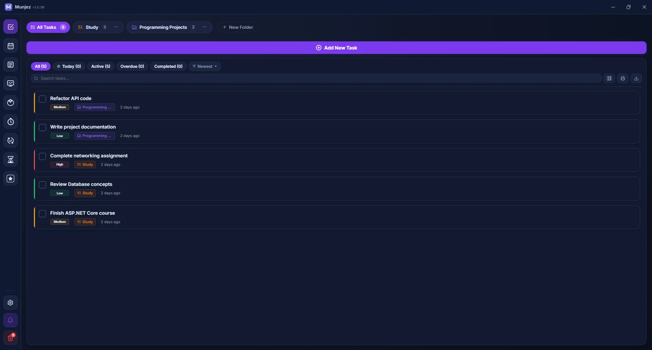Click Medium badge on Finish ASP.NET Core course

(x=60, y=222)
